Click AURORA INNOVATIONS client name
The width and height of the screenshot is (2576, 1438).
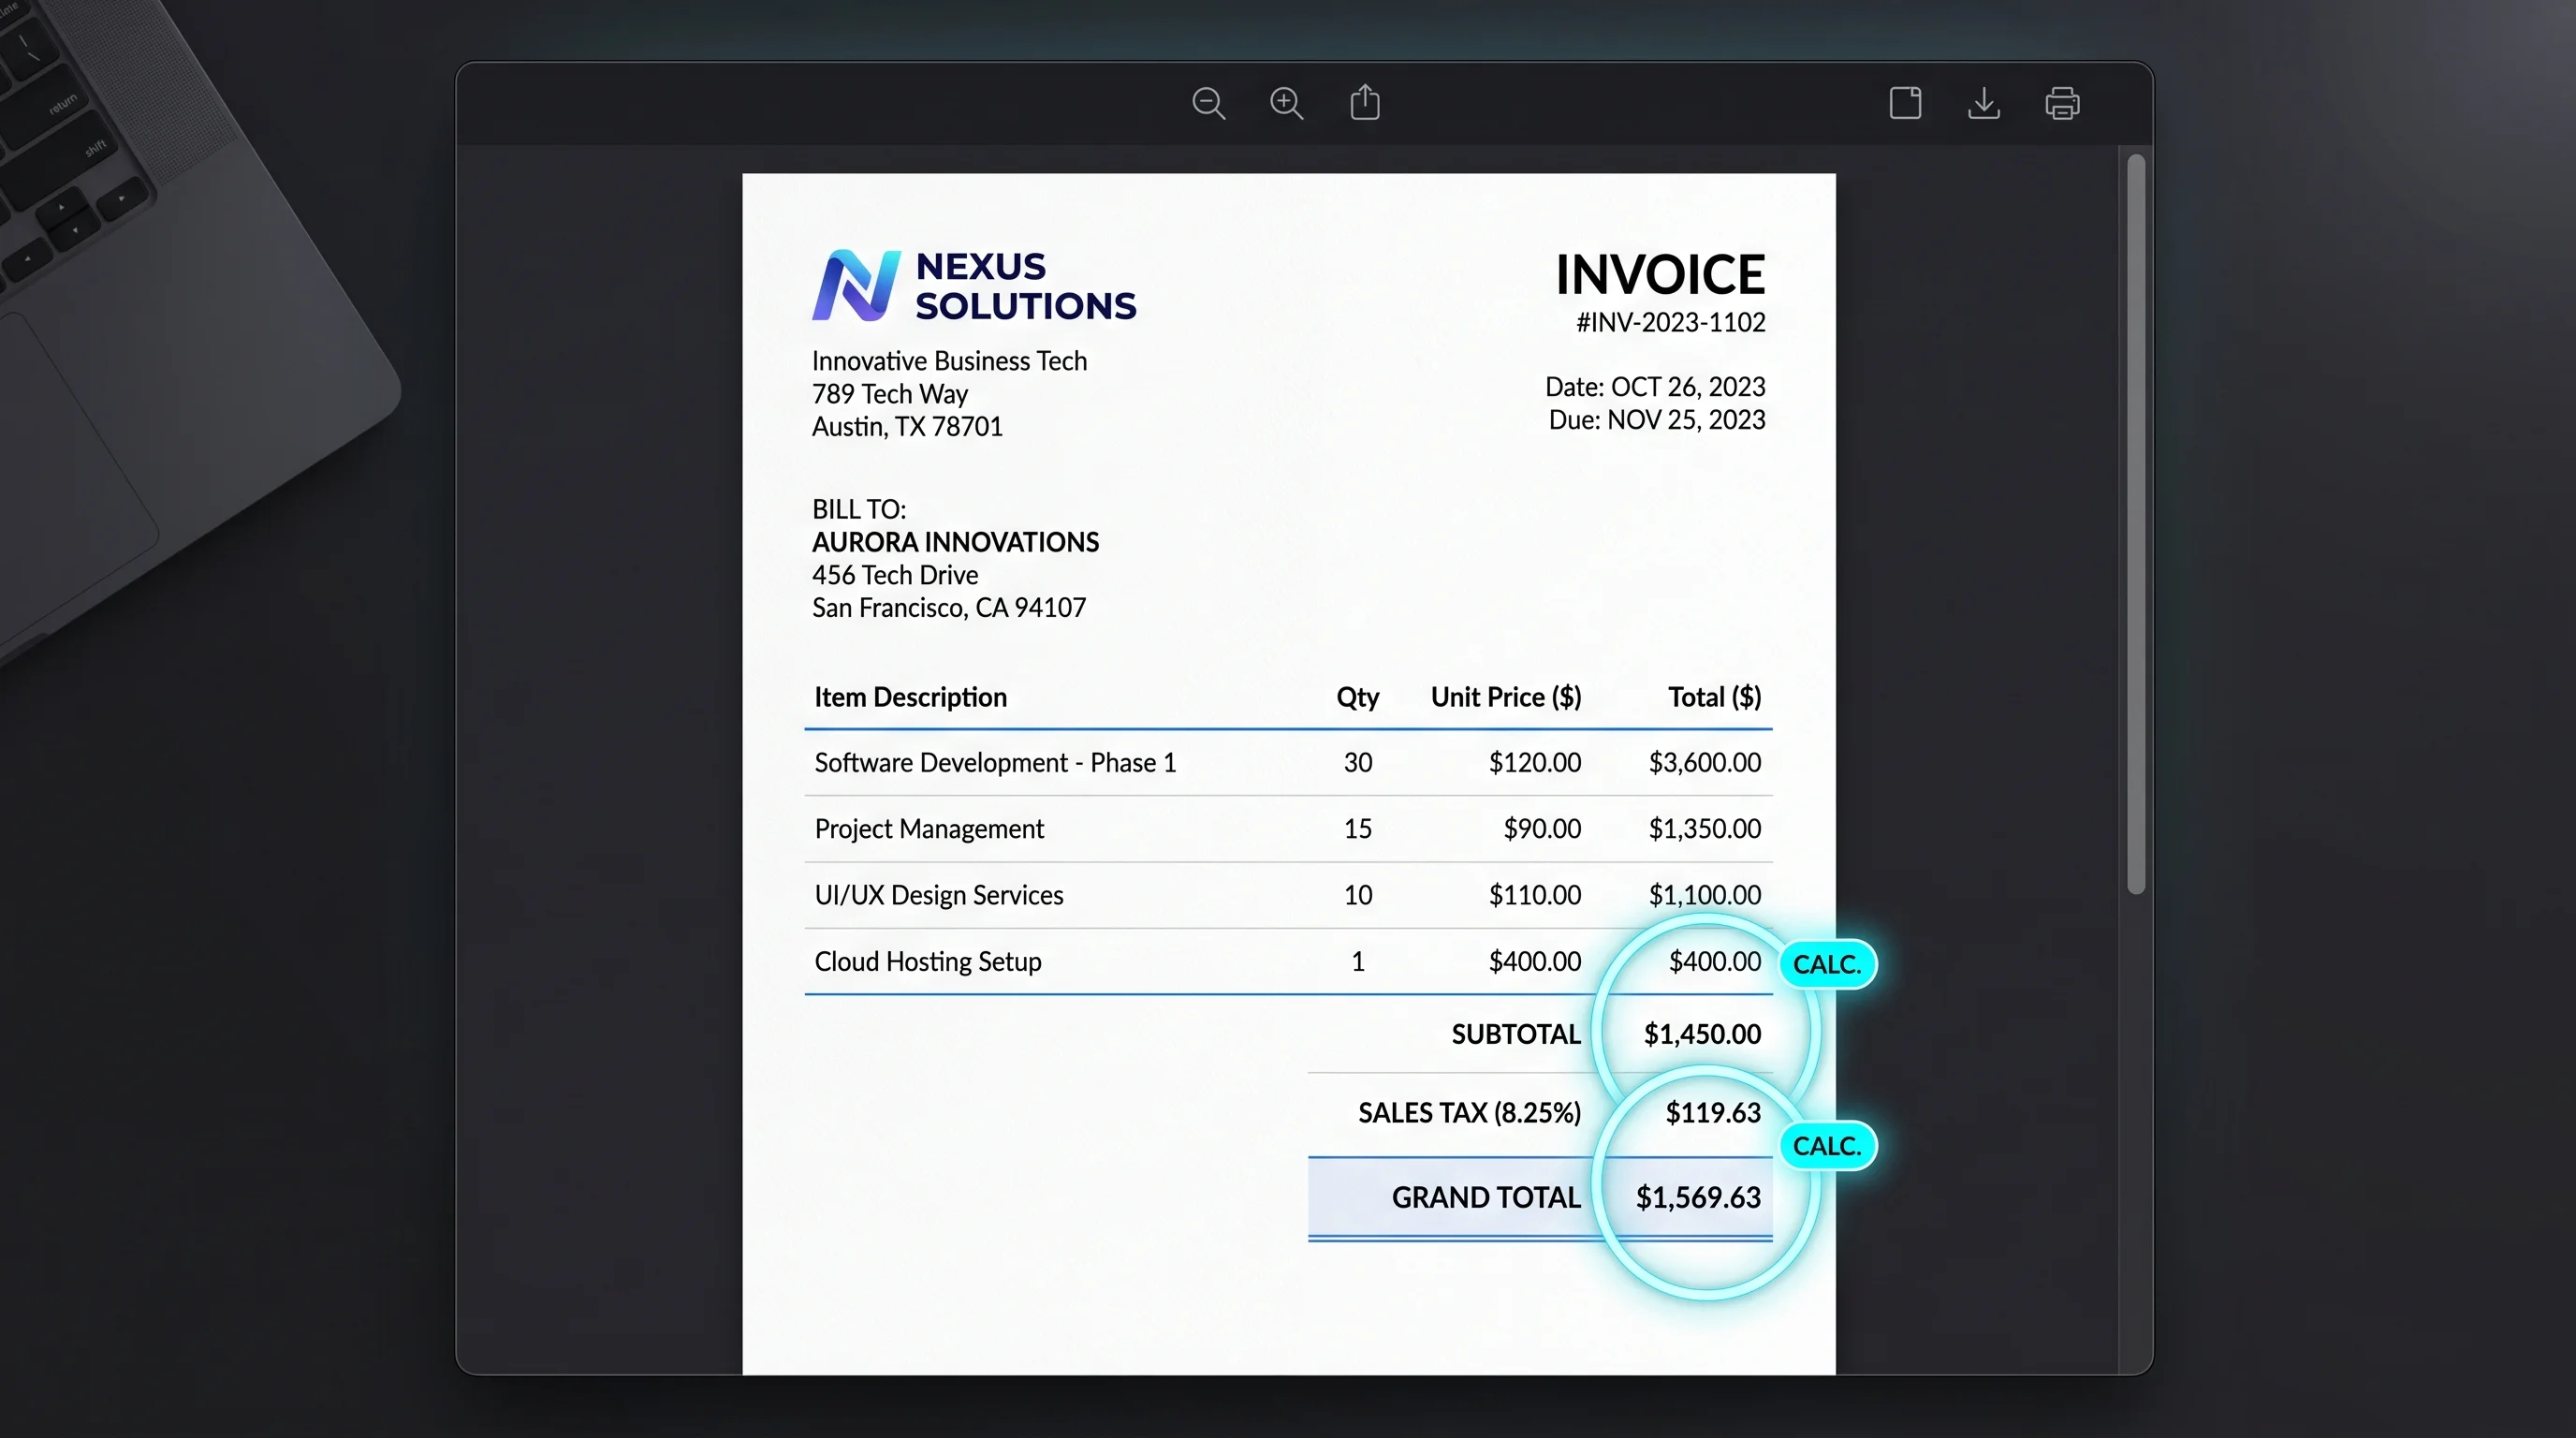tap(955, 542)
